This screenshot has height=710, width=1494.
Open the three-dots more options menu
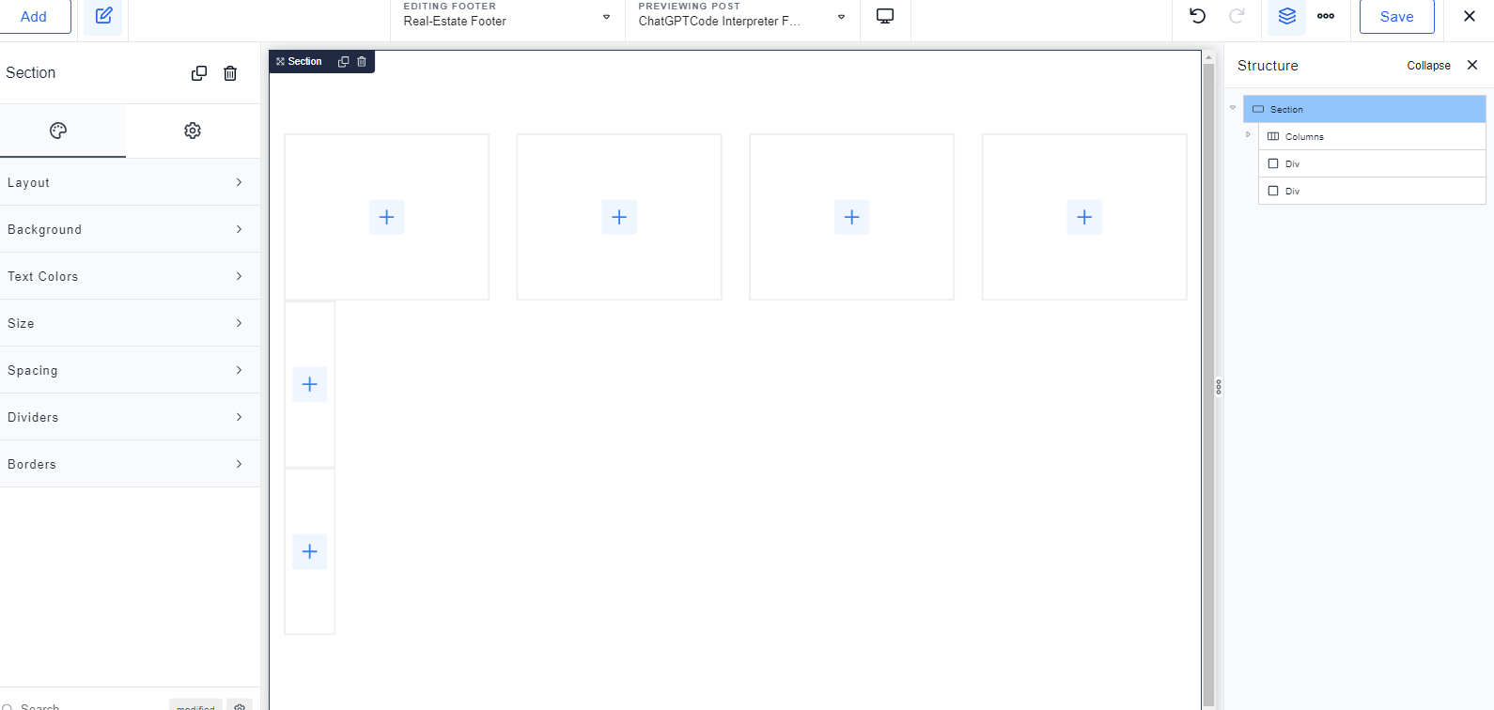(1326, 16)
